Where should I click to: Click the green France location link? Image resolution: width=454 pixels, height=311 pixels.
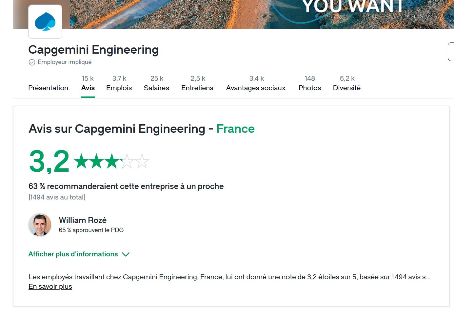tap(235, 129)
